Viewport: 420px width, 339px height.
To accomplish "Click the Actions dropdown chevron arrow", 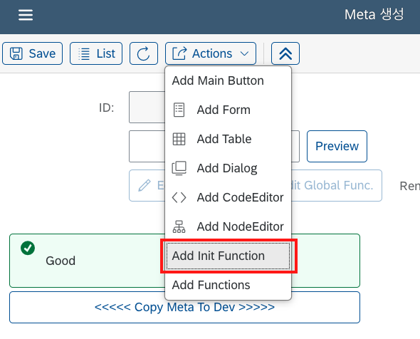I will tap(244, 53).
